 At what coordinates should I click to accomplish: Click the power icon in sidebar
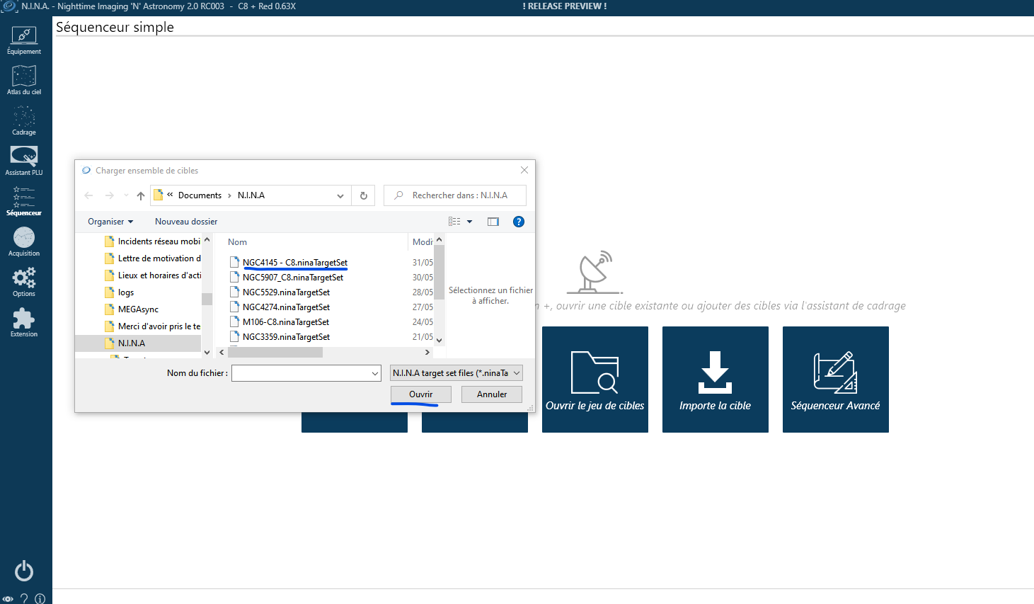(x=24, y=571)
